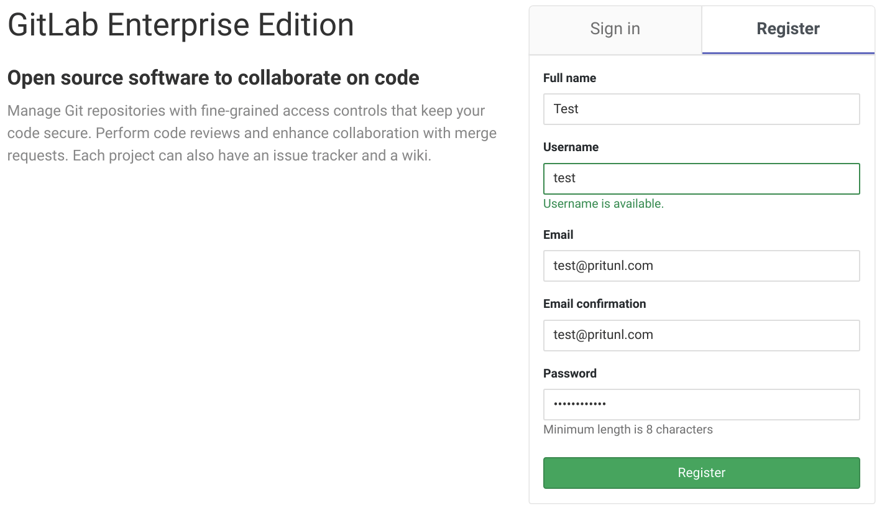Click the Email confirmation input field
This screenshot has height=510, width=882.
tap(701, 335)
